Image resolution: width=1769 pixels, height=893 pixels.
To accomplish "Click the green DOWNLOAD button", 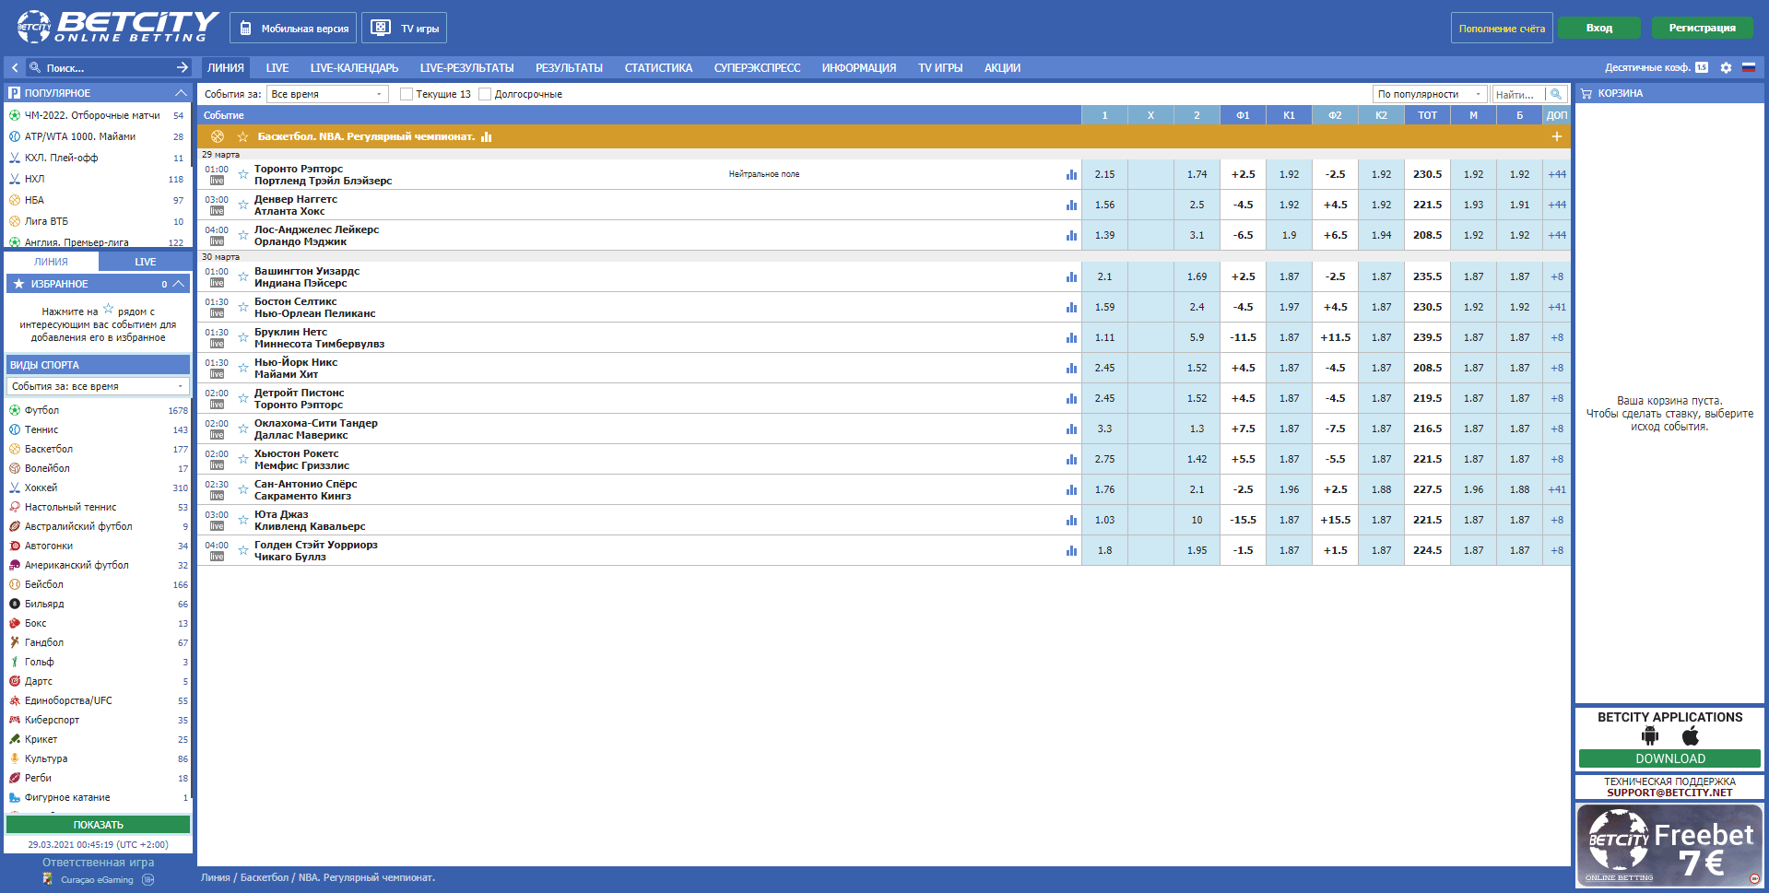I will point(1669,758).
